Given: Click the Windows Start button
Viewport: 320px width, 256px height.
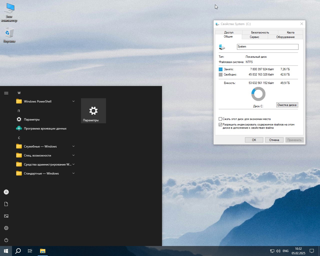Looking at the screenshot, I should coord(6,251).
